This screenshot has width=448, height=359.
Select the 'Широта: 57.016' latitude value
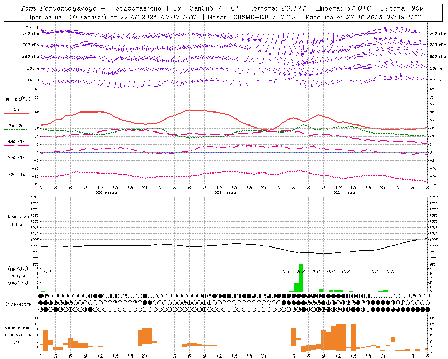point(343,8)
